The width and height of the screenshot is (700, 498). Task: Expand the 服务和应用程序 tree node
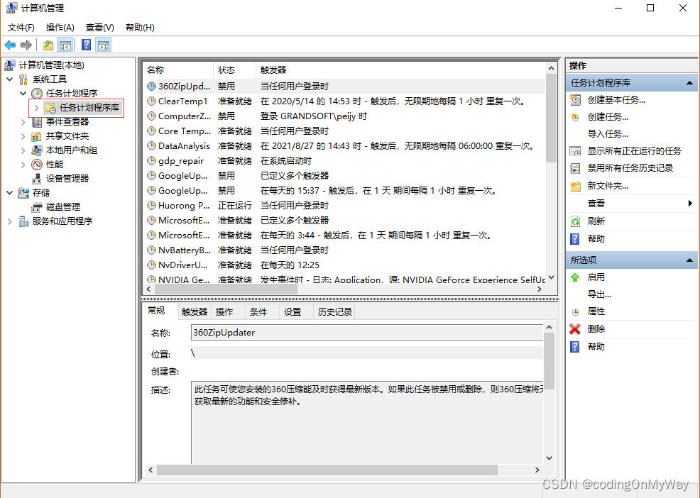10,221
